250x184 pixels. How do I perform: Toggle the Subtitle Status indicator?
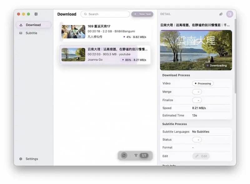click(x=197, y=140)
